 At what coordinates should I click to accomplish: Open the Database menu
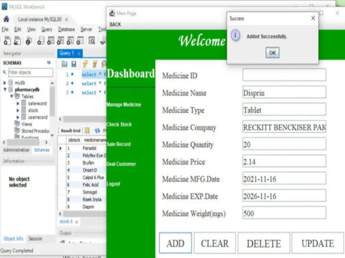pyautogui.click(x=66, y=29)
